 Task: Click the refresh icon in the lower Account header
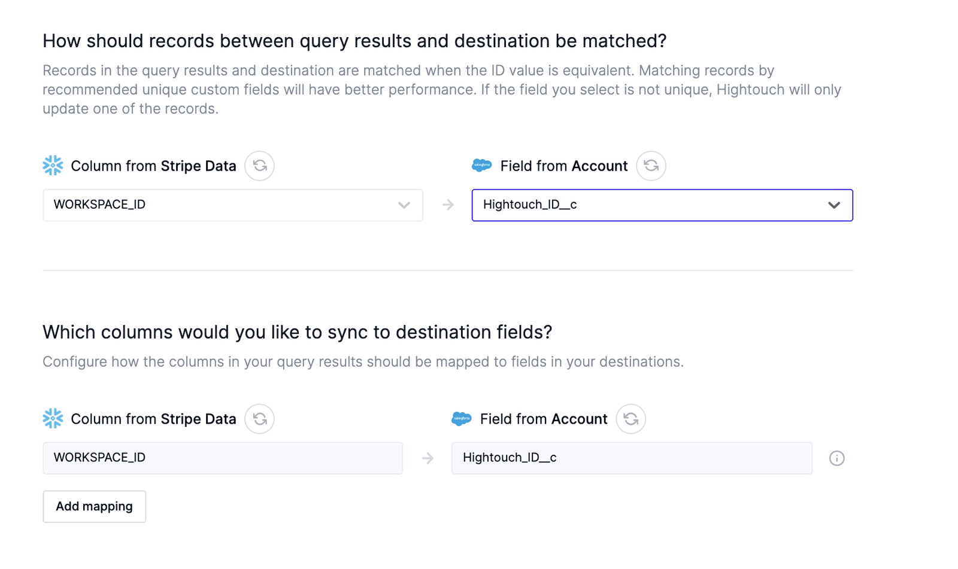coord(631,419)
